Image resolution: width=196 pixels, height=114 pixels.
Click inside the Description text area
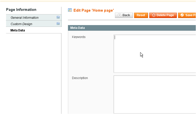click(155, 94)
